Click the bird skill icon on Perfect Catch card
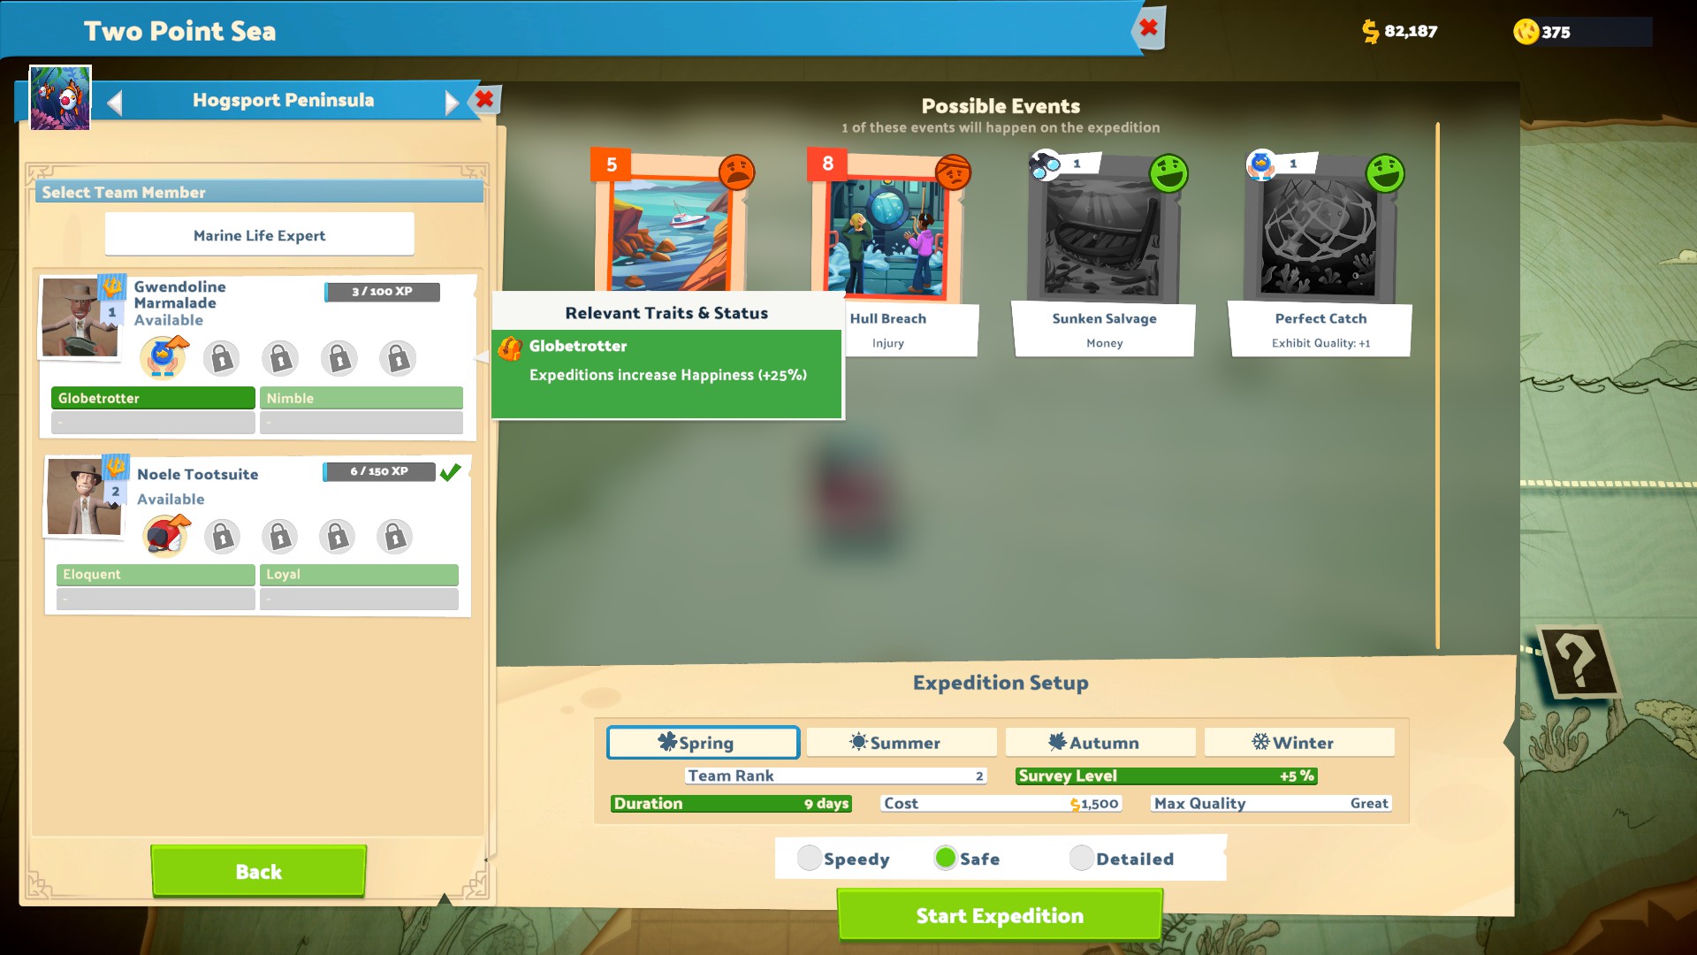Viewport: 1697px width, 955px height. coord(1261,164)
